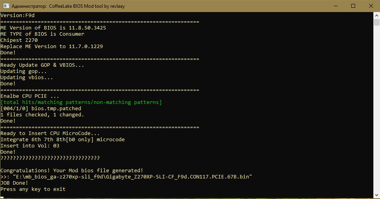380x199 pixels.
Task: Click the 'Congratulations! Your Mod bios file generated!' line
Action: [x=72, y=170]
